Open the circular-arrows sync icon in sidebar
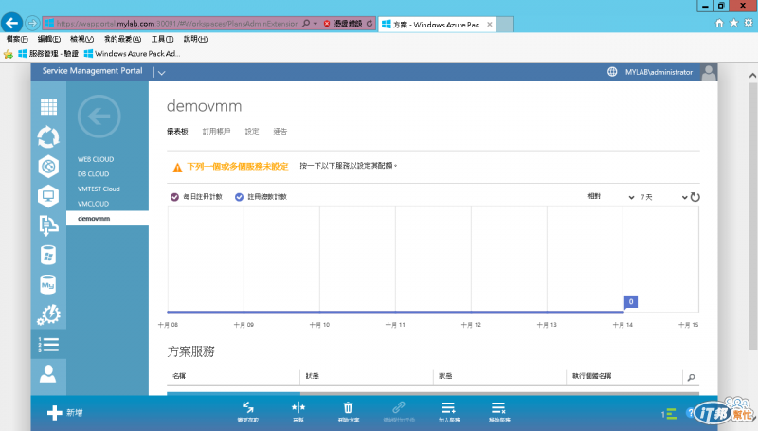 click(48, 137)
